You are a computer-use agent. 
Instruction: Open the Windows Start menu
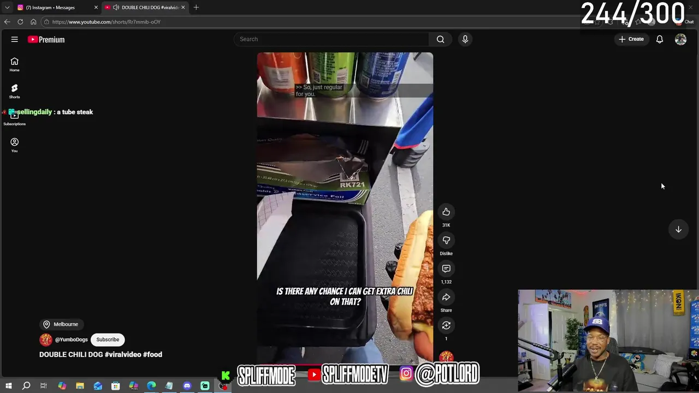[9, 386]
